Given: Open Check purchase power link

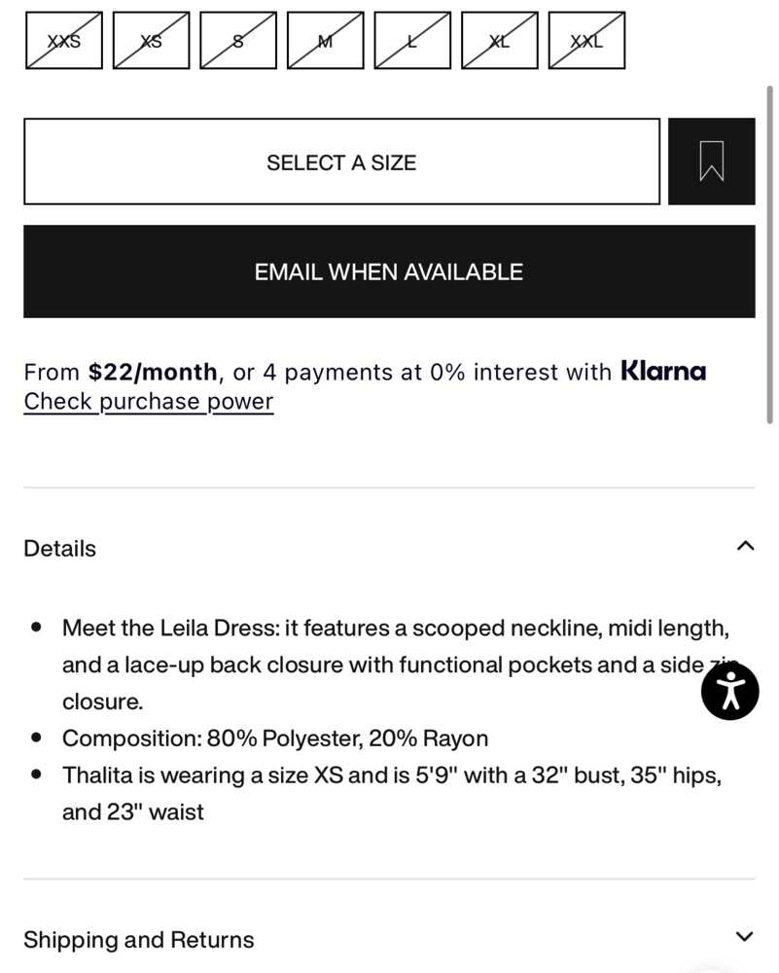Looking at the screenshot, I should [149, 402].
